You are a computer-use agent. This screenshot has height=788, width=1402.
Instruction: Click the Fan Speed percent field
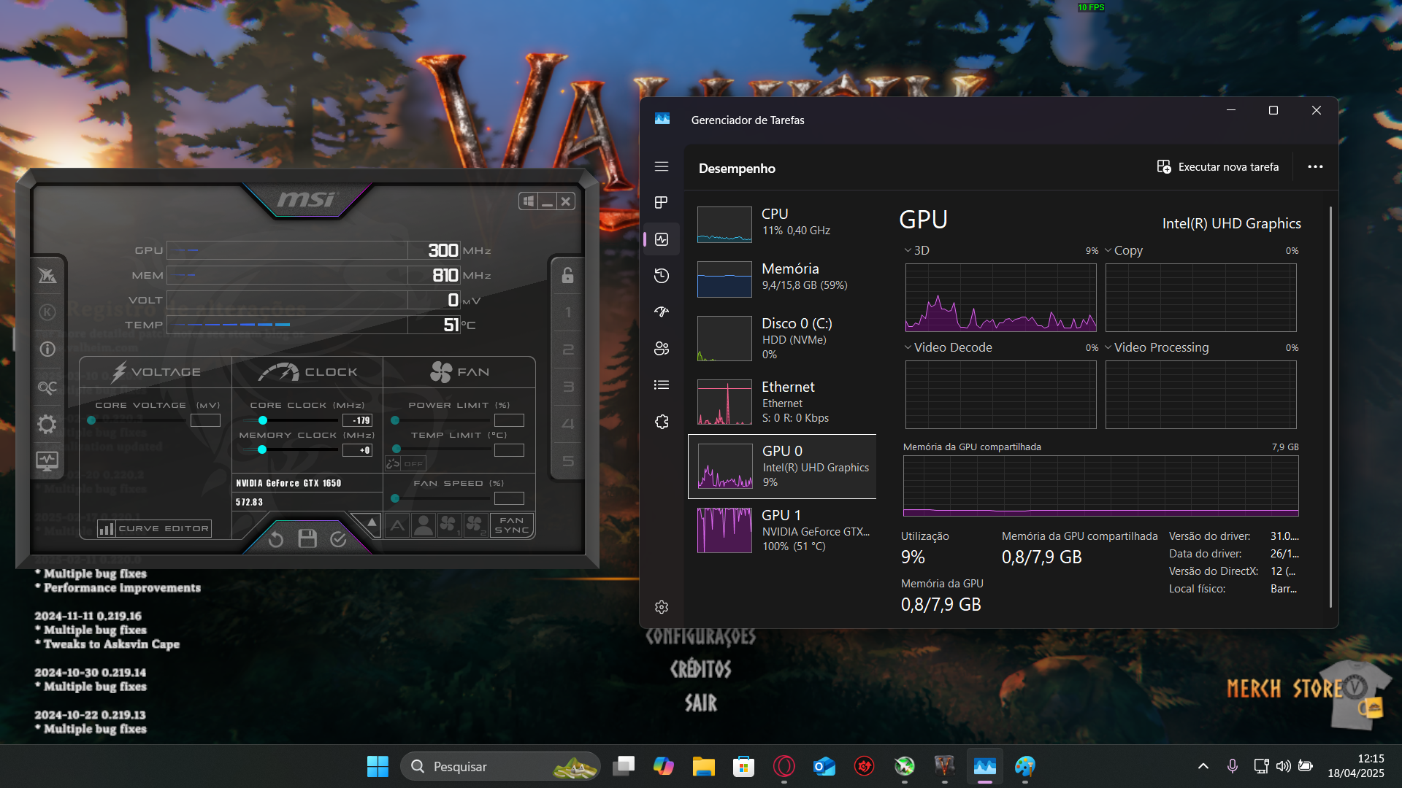click(x=509, y=498)
